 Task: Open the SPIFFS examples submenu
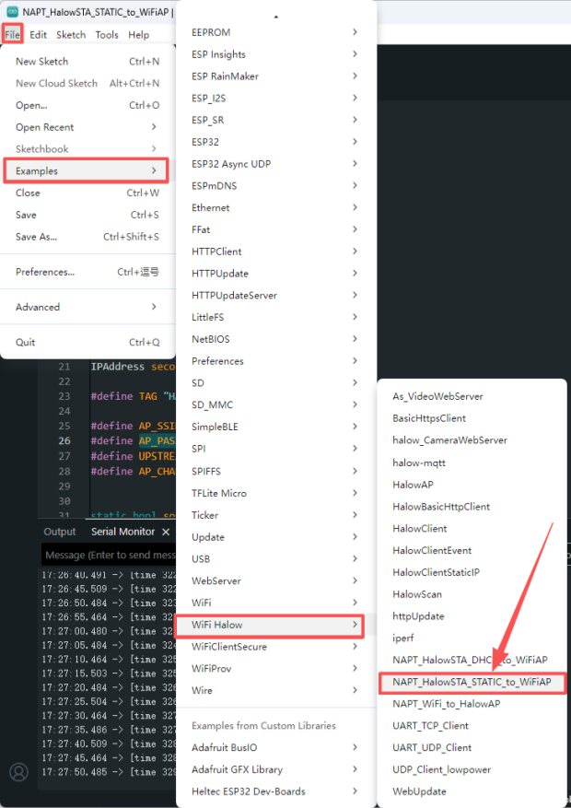tap(276, 471)
